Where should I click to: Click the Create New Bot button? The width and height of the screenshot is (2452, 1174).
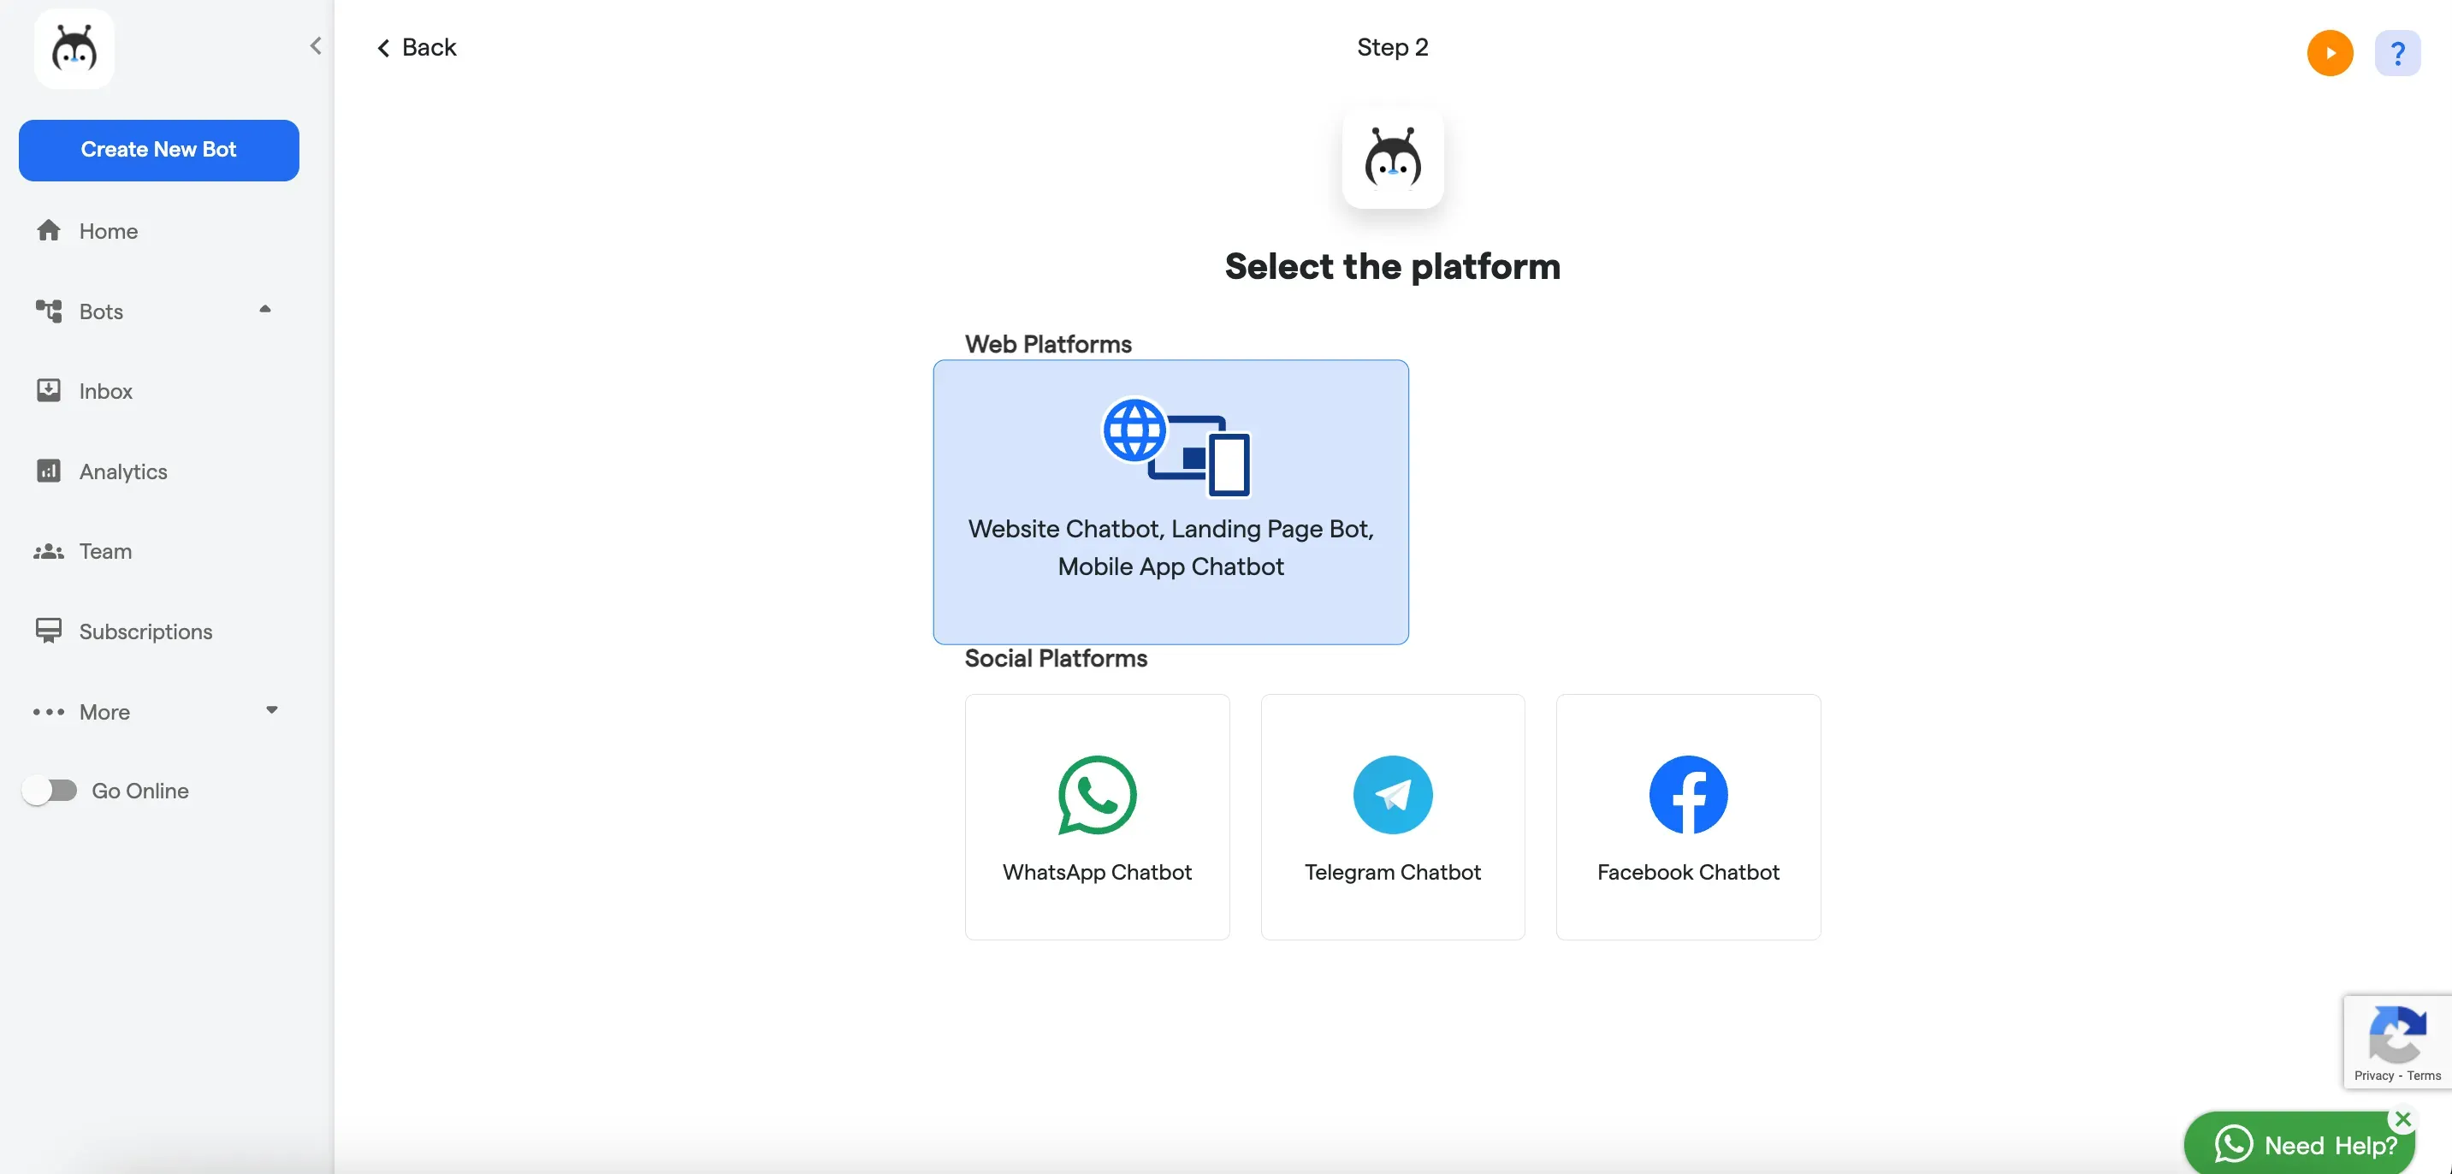158,150
